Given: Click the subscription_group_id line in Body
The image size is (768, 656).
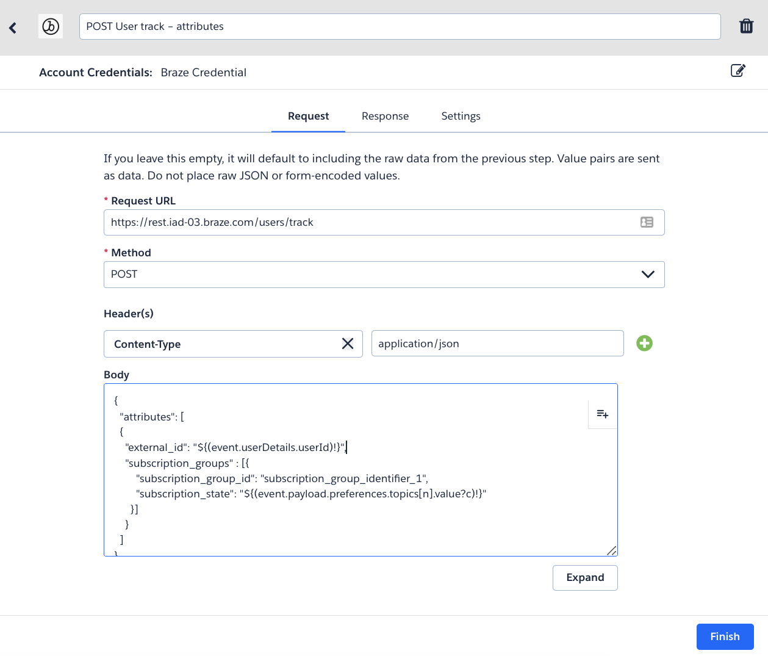Looking at the screenshot, I should [x=282, y=478].
